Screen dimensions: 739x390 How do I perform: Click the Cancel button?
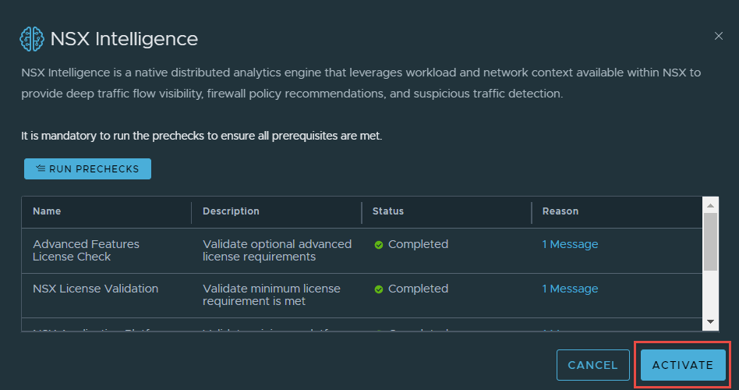point(593,365)
